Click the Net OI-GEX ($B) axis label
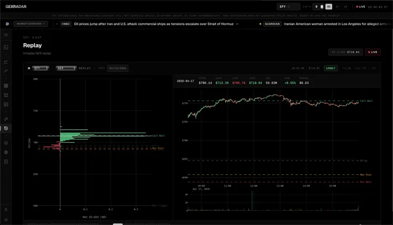This screenshot has height=225, width=393. pyautogui.click(x=94, y=217)
